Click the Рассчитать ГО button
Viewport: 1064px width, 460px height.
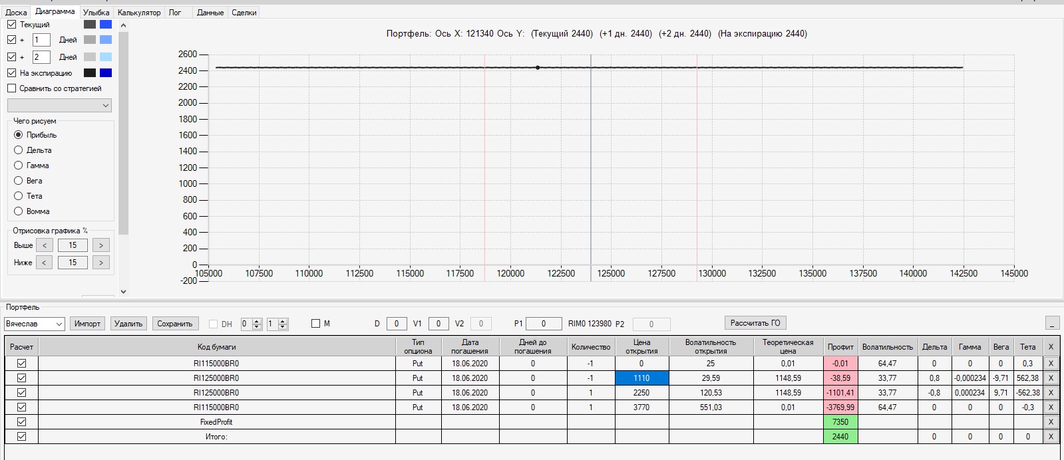tap(755, 323)
